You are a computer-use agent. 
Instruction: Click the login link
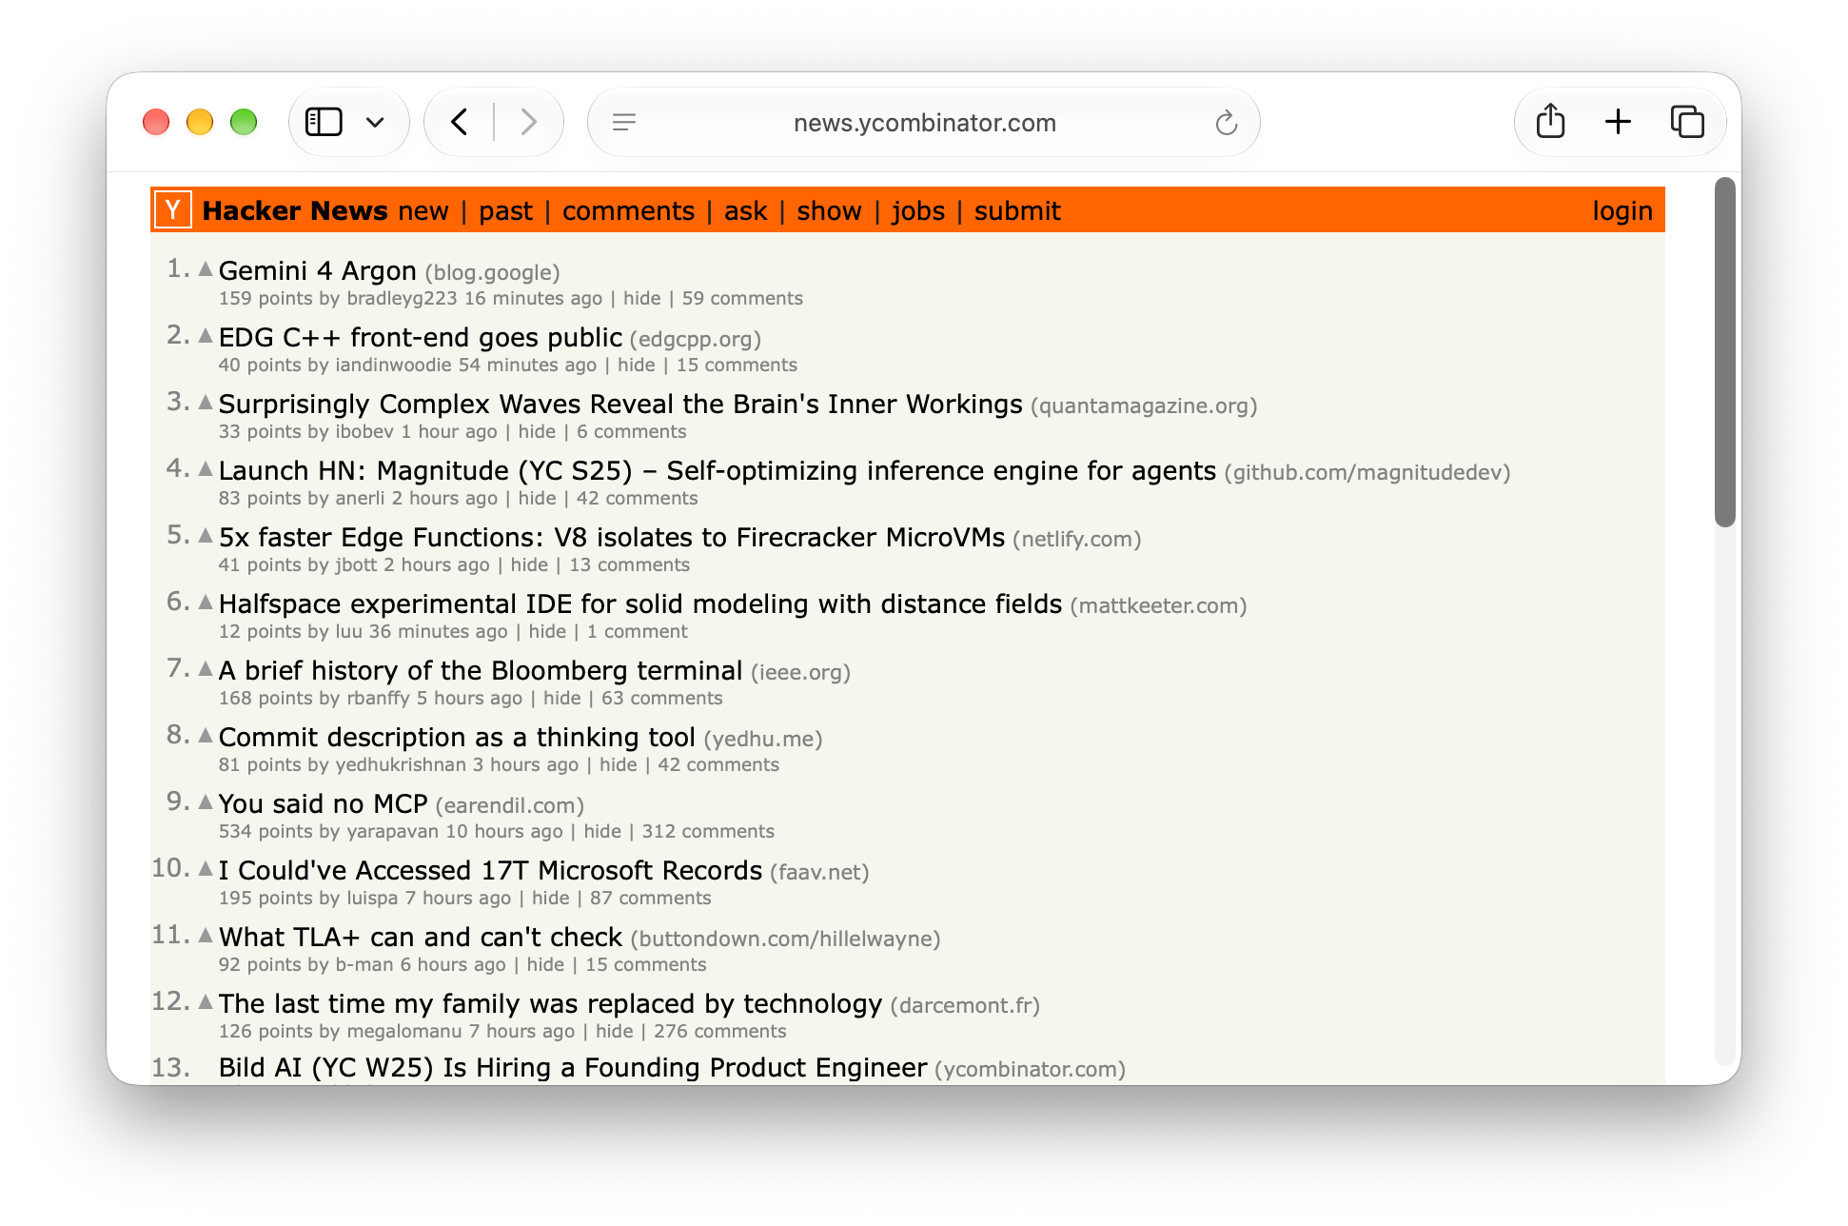tap(1622, 211)
